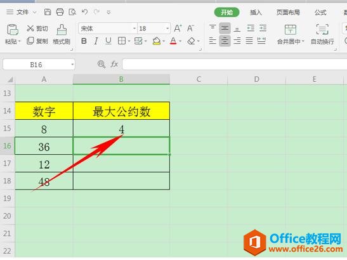Expand quick access toolbar customize arrow

(108, 12)
